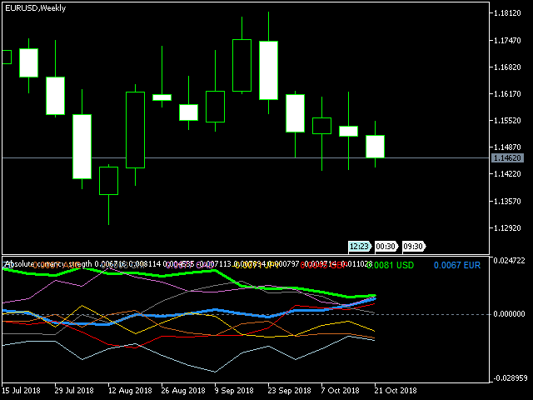This screenshot has height=400, width=533.
Task: Click the 1.12920 price axis label
Action: pos(508,227)
